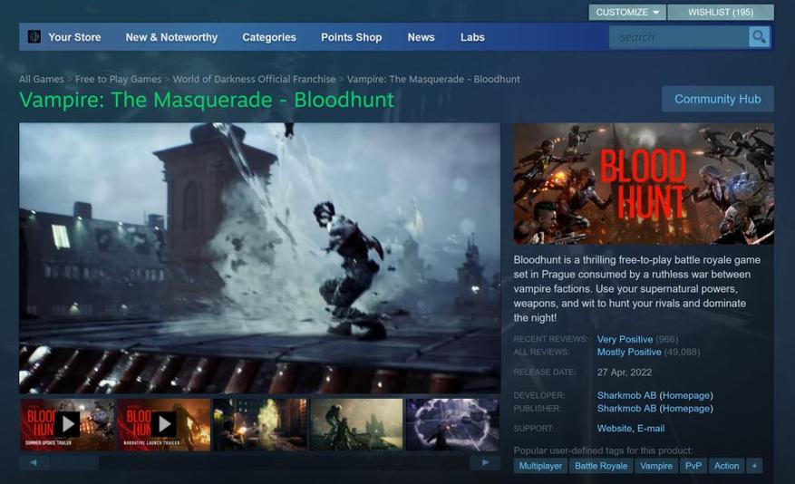Open World of Darkness Official Franchise breadcrumb
The height and width of the screenshot is (484, 795).
tap(254, 79)
